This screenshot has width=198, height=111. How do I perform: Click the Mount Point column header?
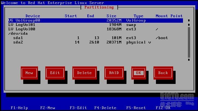pos(169,16)
